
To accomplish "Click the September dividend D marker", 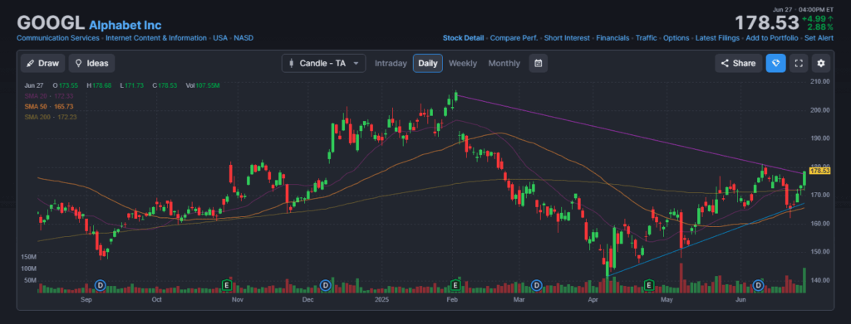I will pyautogui.click(x=100, y=285).
